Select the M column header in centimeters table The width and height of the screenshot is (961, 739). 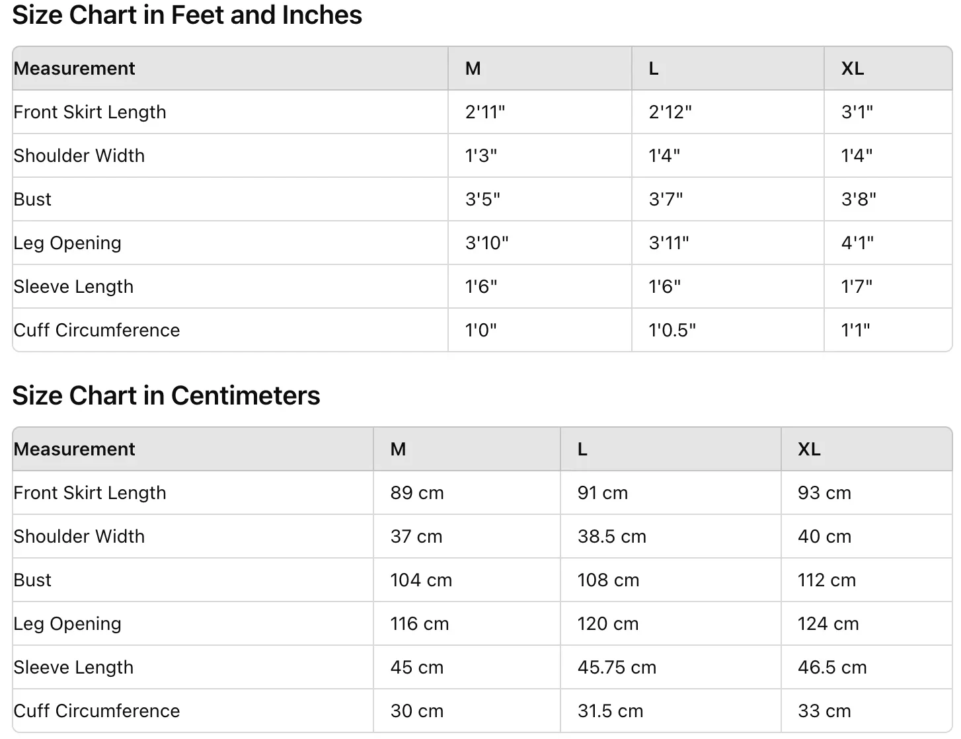(398, 449)
